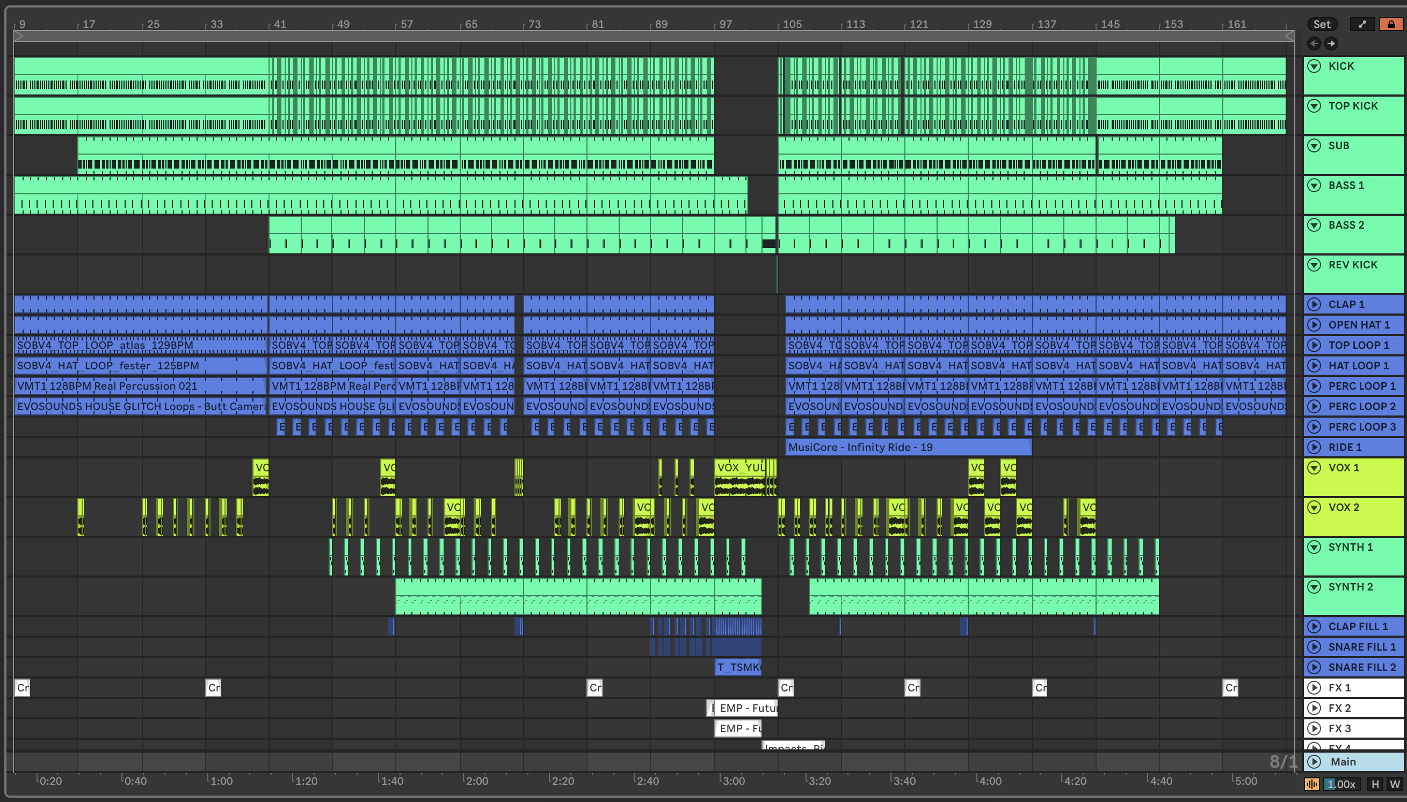This screenshot has height=802, width=1407.
Task: Click 1:20 in the time ruler
Action: (x=306, y=781)
